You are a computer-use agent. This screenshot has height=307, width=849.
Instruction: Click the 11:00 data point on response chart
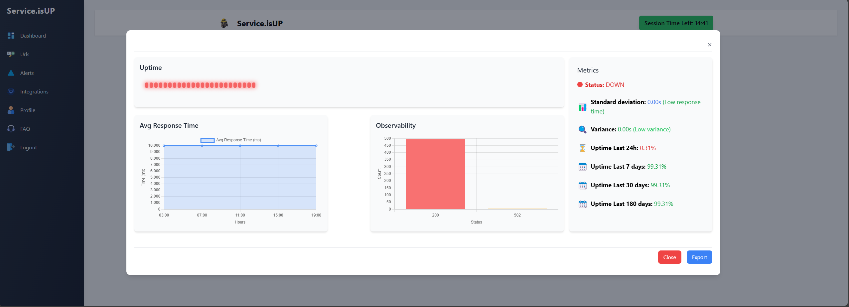pyautogui.click(x=240, y=146)
